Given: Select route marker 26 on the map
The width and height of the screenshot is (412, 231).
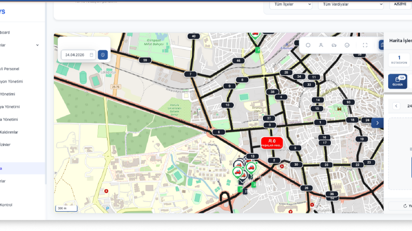Looking at the screenshot, I should pos(307,188).
